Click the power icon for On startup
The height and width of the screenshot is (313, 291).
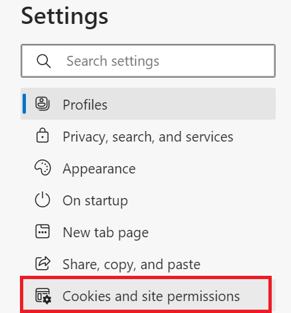point(43,200)
